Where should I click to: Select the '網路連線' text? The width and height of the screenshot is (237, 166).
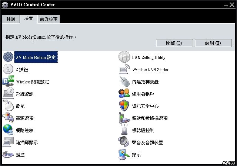[x=25, y=130]
